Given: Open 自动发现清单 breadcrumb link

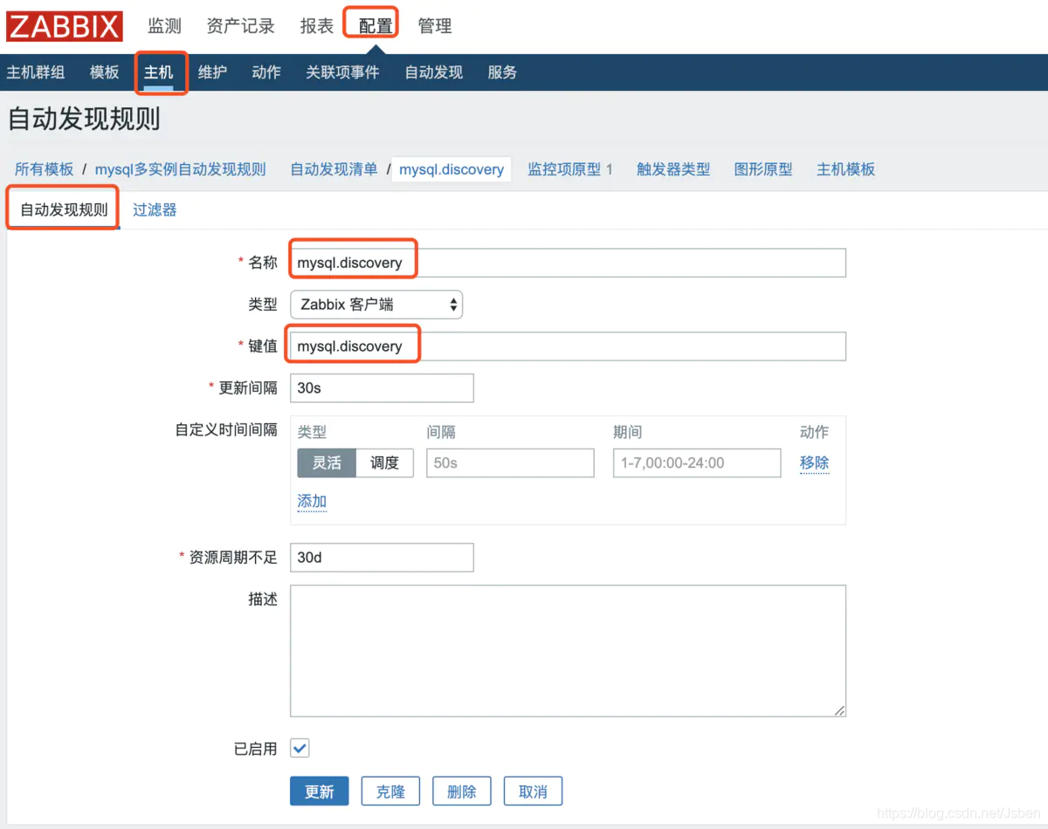Looking at the screenshot, I should (334, 169).
